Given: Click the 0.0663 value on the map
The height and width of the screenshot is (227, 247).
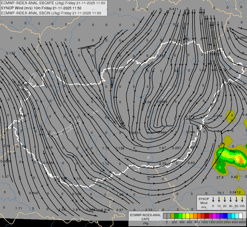Looking at the screenshot, I should click(162, 102).
